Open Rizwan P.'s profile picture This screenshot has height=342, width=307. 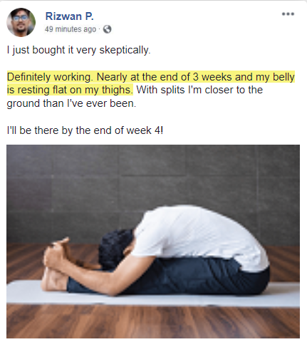point(21,22)
